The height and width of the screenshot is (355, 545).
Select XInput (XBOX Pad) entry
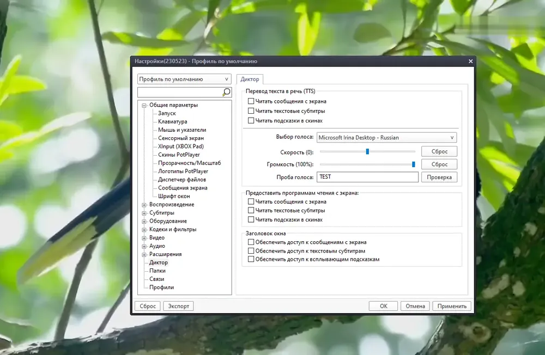181,146
